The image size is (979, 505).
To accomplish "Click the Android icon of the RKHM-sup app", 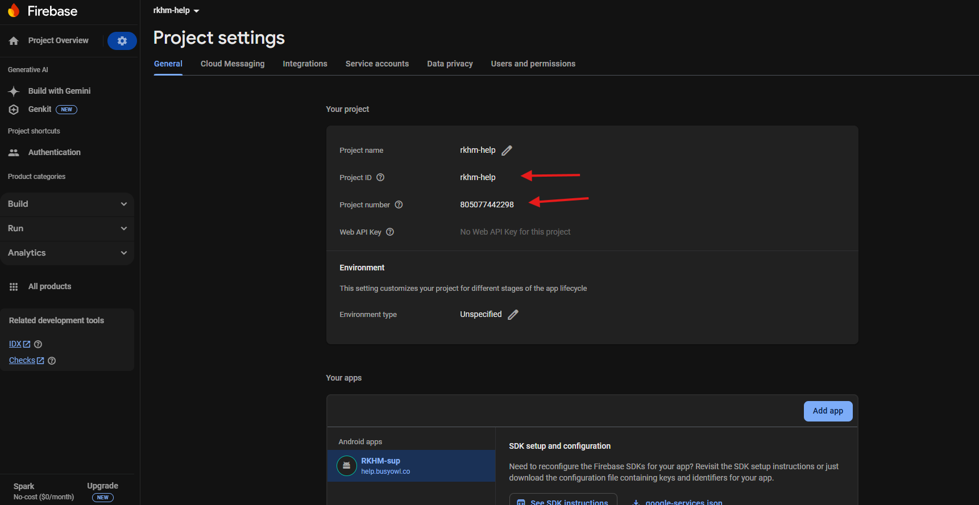I will pyautogui.click(x=347, y=466).
